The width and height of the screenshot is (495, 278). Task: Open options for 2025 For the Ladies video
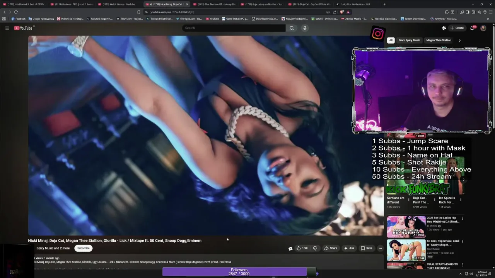463,219
